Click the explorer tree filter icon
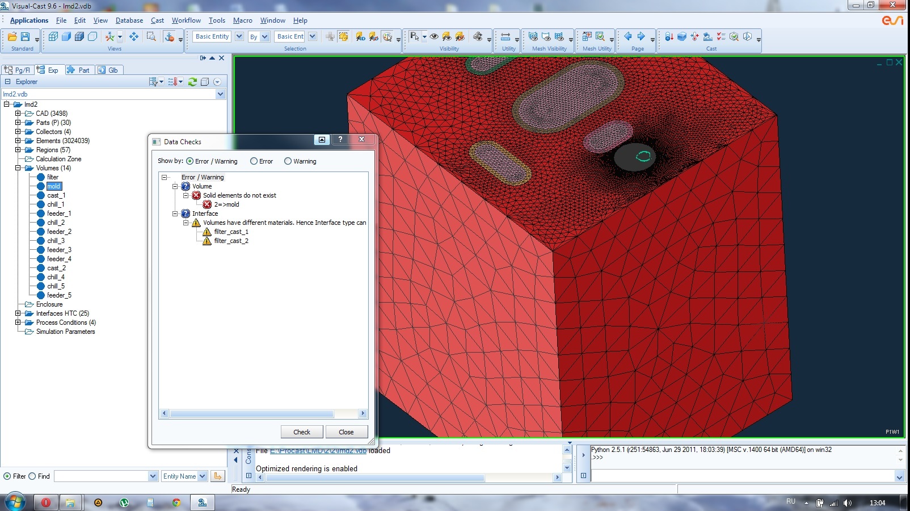The image size is (910, 511). pos(153,82)
